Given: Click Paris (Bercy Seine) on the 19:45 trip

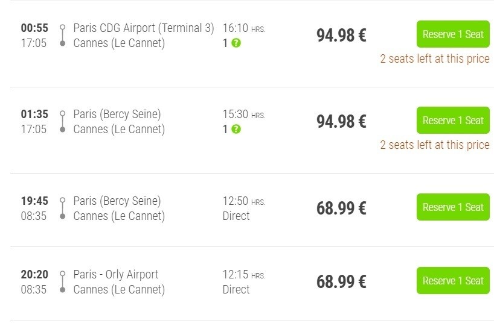Looking at the screenshot, I should click(117, 201).
